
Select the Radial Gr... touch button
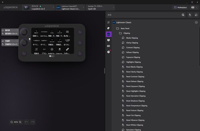click(x=52, y=51)
